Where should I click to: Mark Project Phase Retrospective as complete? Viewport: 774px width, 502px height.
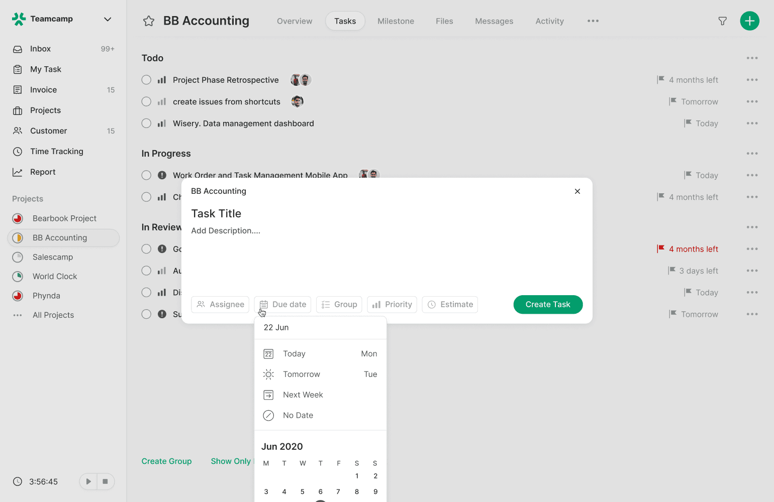coord(146,80)
